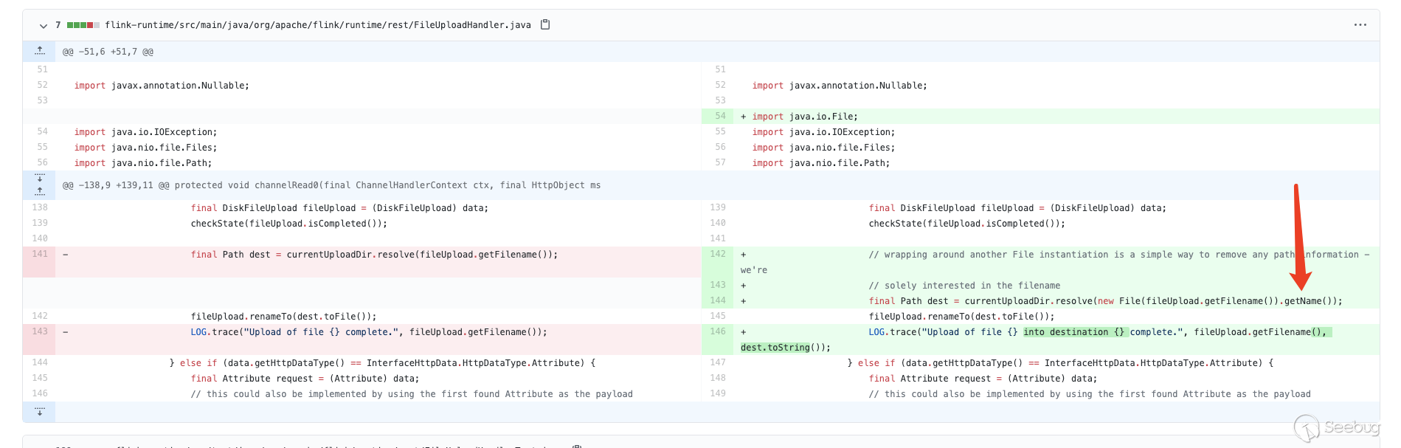This screenshot has width=1401, height=448.
Task: Click the added import java.io.File line
Action: (804, 117)
